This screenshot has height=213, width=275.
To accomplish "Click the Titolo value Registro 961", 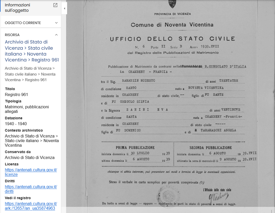I will (16, 94).
